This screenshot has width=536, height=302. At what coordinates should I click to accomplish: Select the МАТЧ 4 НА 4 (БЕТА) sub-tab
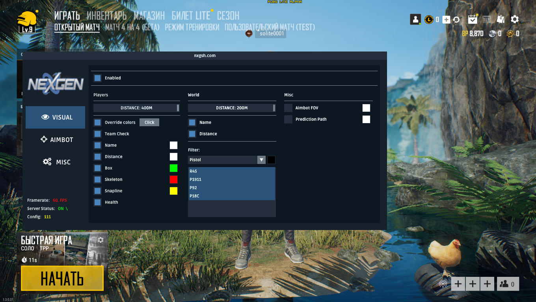(x=132, y=28)
